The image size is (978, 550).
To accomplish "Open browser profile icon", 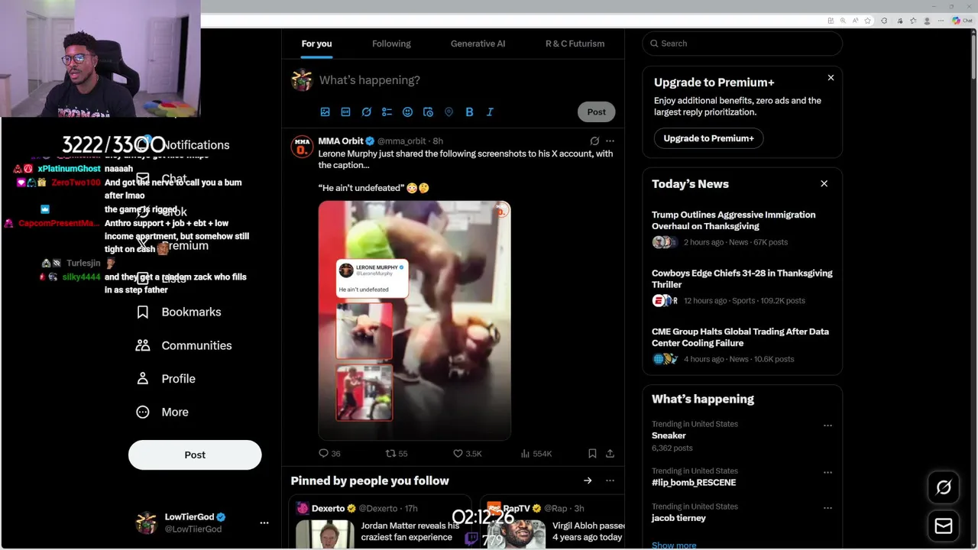I will tap(927, 21).
